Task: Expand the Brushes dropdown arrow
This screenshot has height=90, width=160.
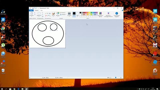Action: pos(53,16)
